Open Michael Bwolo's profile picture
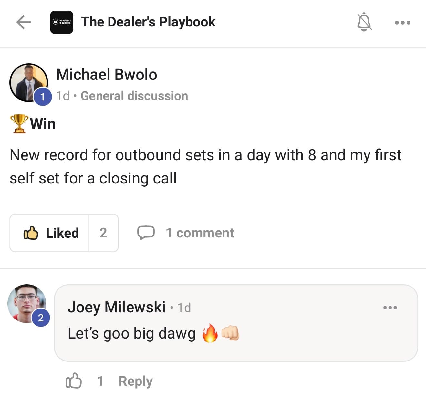This screenshot has width=426, height=398. point(29,83)
